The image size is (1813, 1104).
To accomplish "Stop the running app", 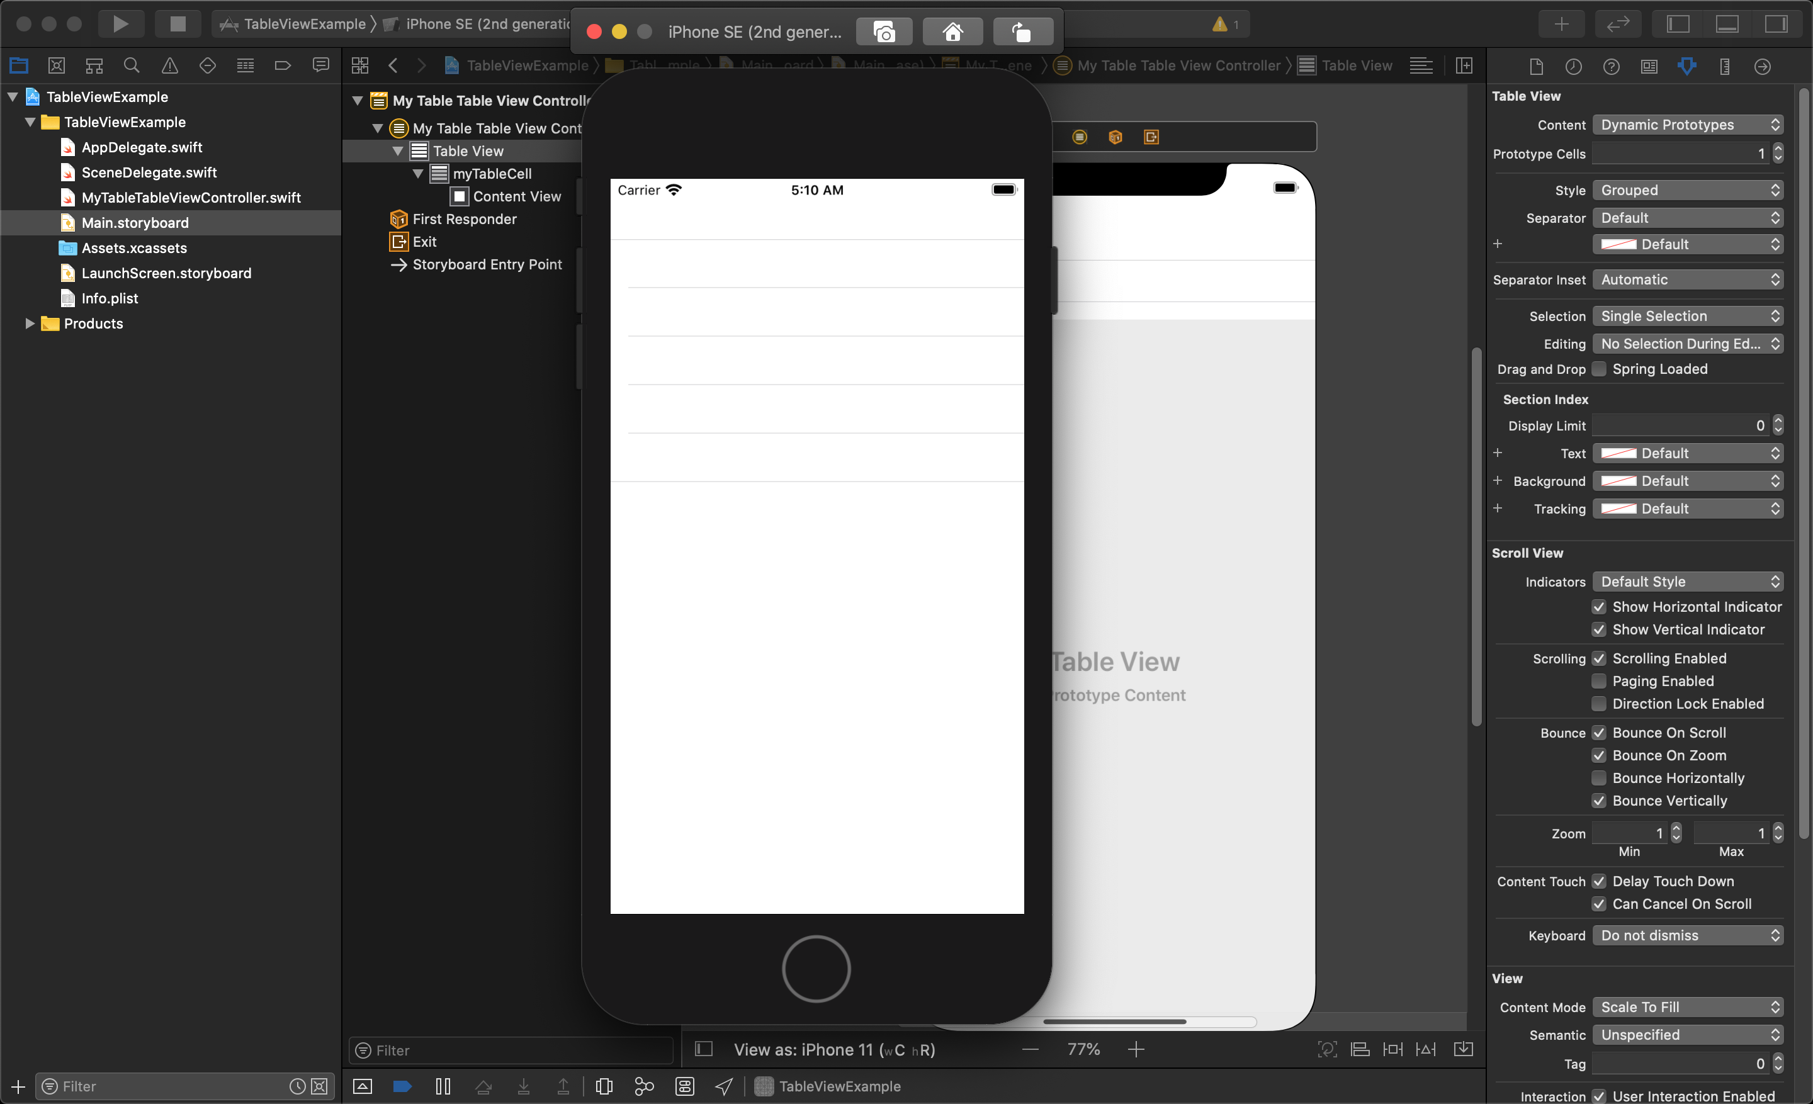I will [x=178, y=25].
